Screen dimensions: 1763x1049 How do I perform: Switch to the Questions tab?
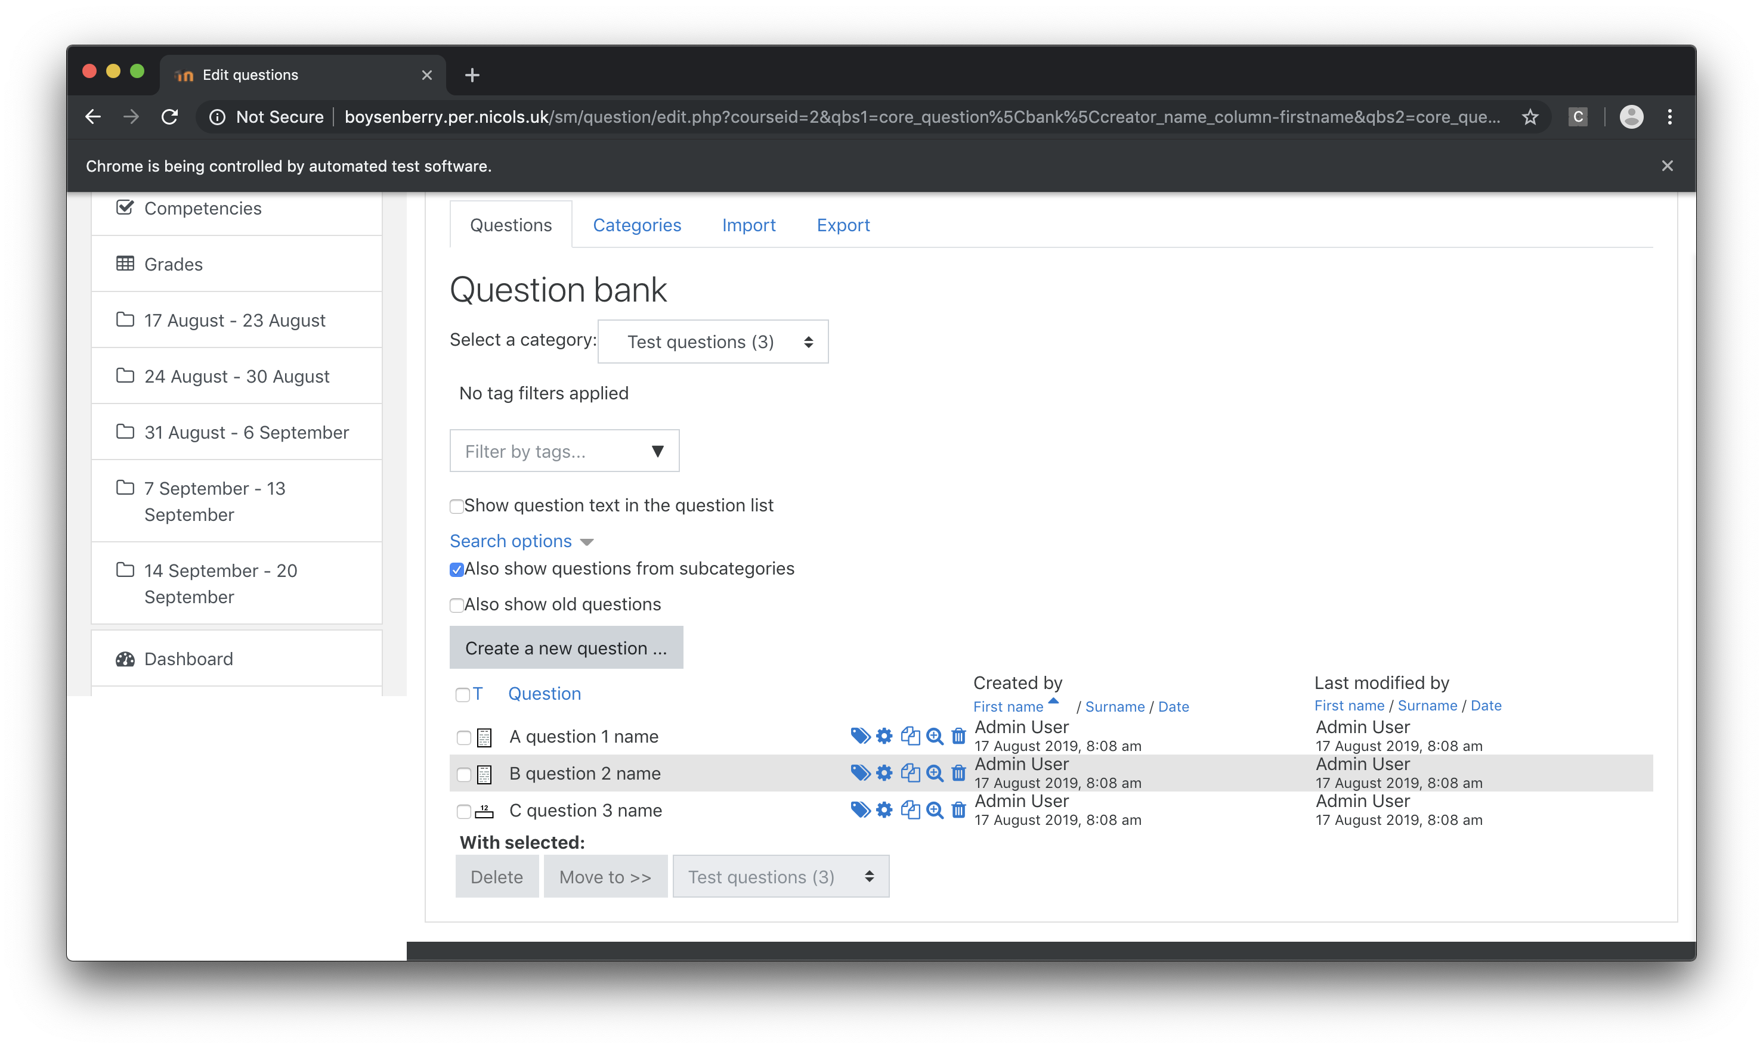pos(511,225)
